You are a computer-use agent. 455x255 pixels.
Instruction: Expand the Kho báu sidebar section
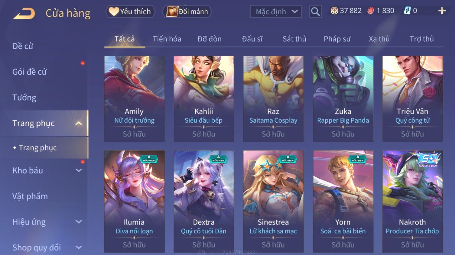point(79,170)
